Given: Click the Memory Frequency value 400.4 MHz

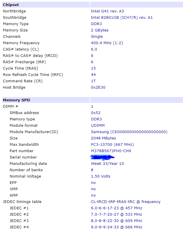Looking at the screenshot, I should point(107,43).
